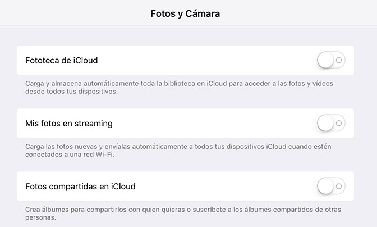Select the Fotos compartidas en iCloud row

tap(185, 186)
